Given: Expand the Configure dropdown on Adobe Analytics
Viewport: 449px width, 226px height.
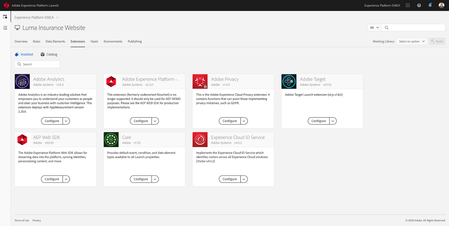Looking at the screenshot, I should pos(66,121).
